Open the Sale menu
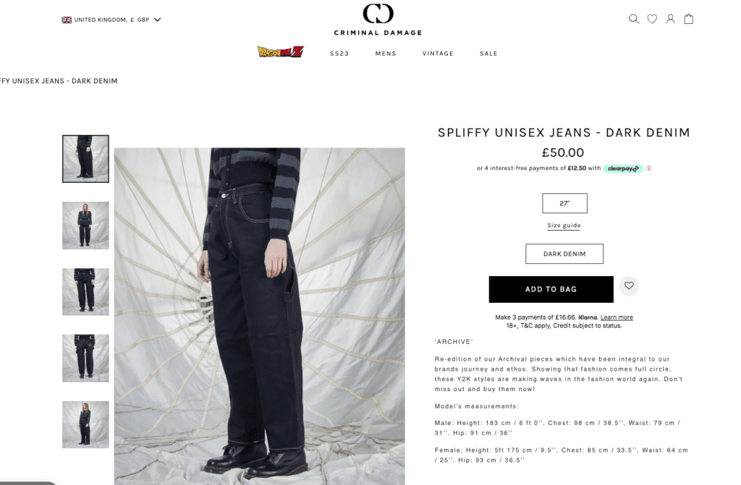This screenshot has height=485, width=741. pos(488,53)
